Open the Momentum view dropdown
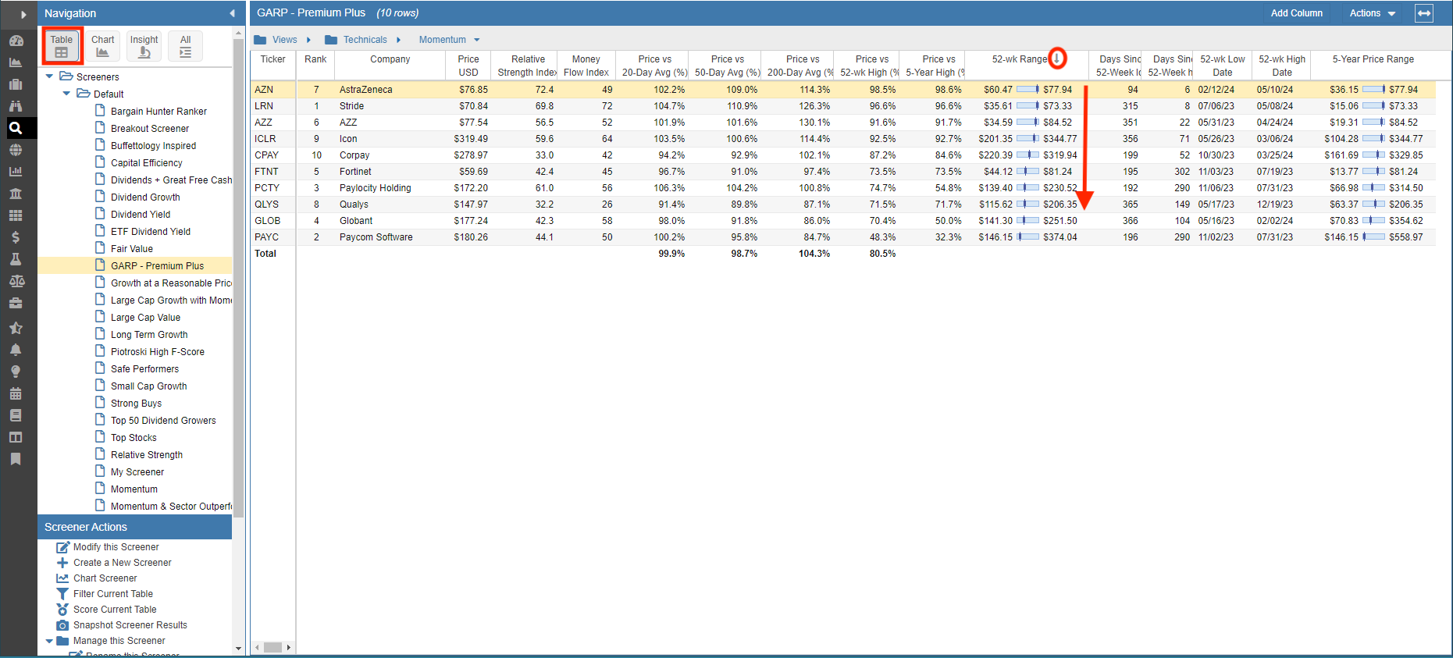 click(x=450, y=40)
